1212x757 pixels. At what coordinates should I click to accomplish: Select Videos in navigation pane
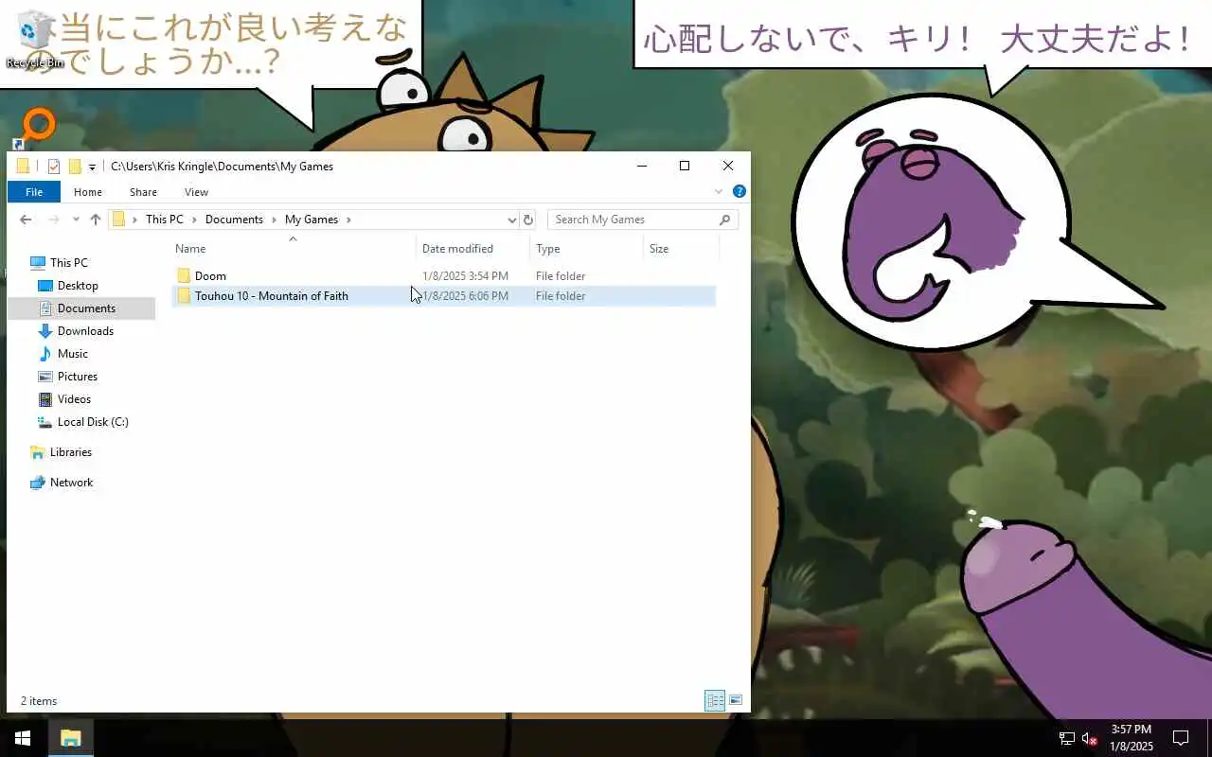pos(74,399)
